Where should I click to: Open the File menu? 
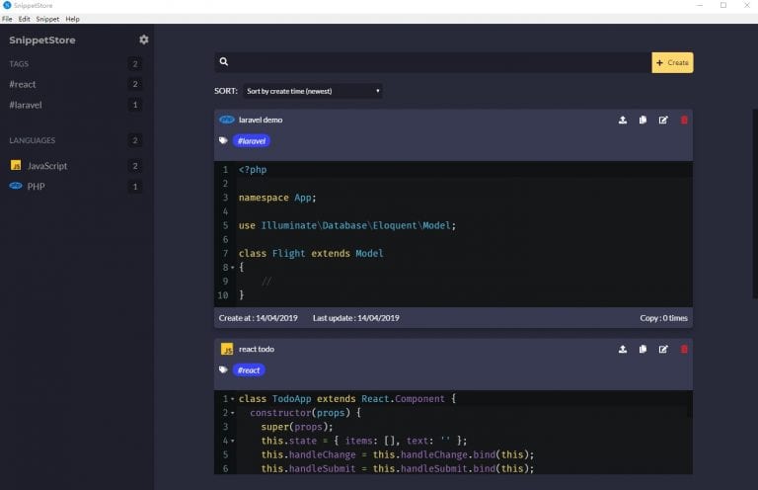pyautogui.click(x=7, y=19)
